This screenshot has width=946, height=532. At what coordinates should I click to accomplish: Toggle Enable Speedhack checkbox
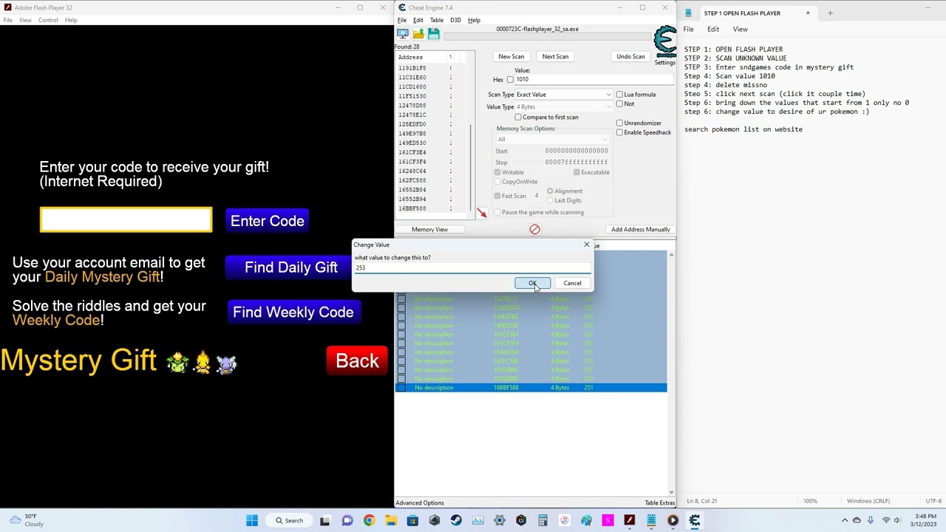[x=619, y=133]
